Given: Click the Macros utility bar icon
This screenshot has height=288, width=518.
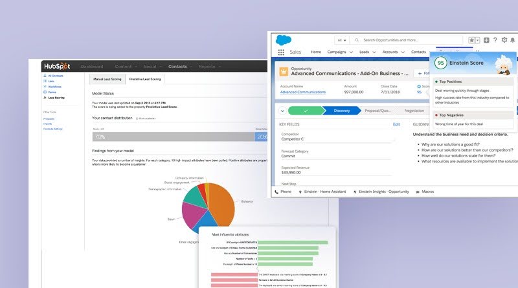Looking at the screenshot, I should 418,192.
